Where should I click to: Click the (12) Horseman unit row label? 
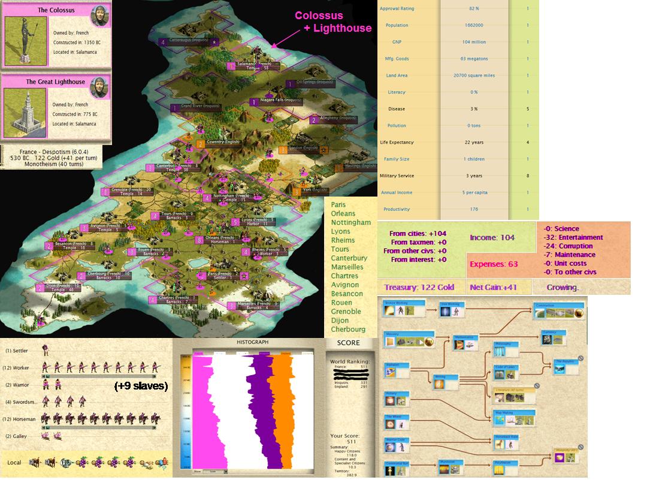(20, 419)
